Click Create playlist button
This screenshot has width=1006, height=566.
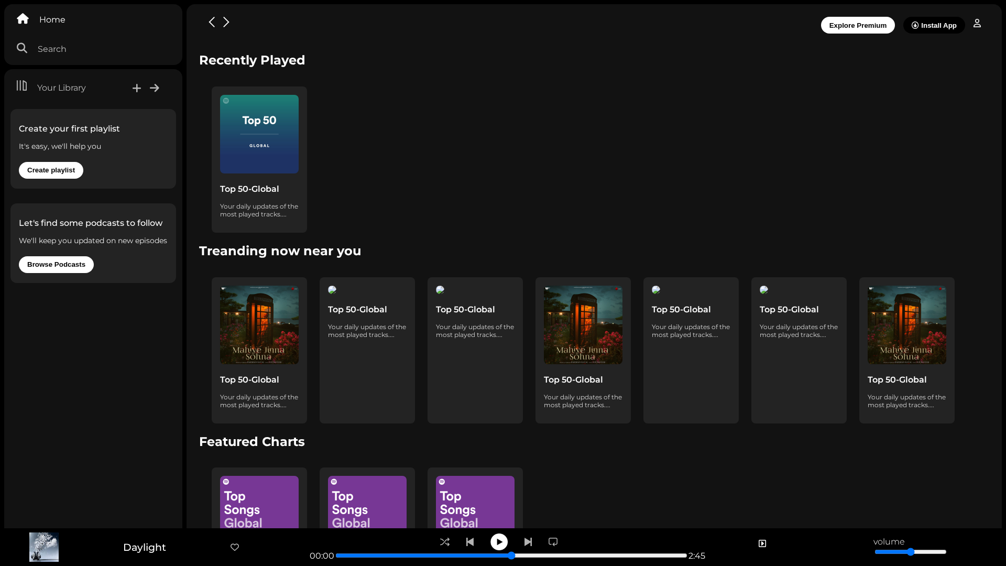tap(51, 170)
